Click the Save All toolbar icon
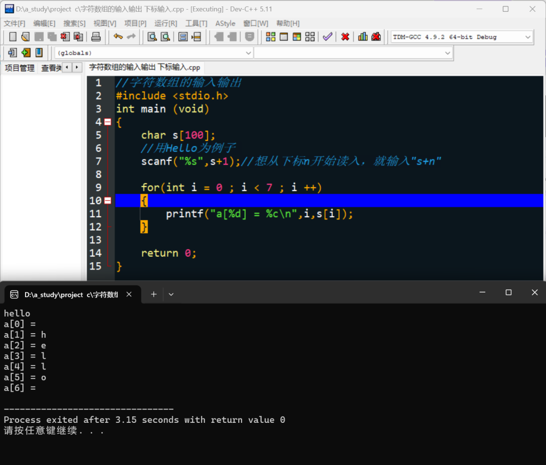Screen dimensions: 546x465 pyautogui.click(x=52, y=37)
